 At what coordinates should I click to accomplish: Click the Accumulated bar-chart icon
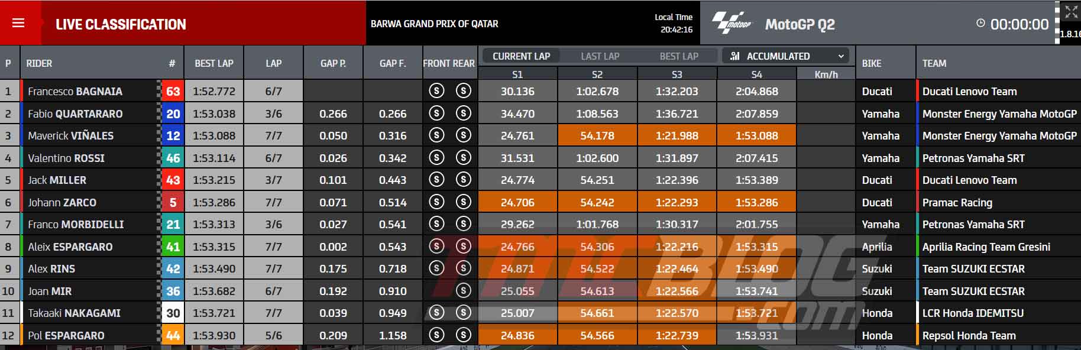pyautogui.click(x=735, y=56)
